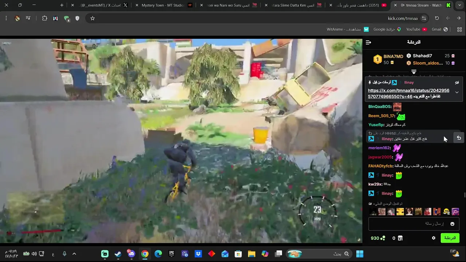Open Yuseflp username in chat
This screenshot has width=466, height=262.
pyautogui.click(x=376, y=125)
